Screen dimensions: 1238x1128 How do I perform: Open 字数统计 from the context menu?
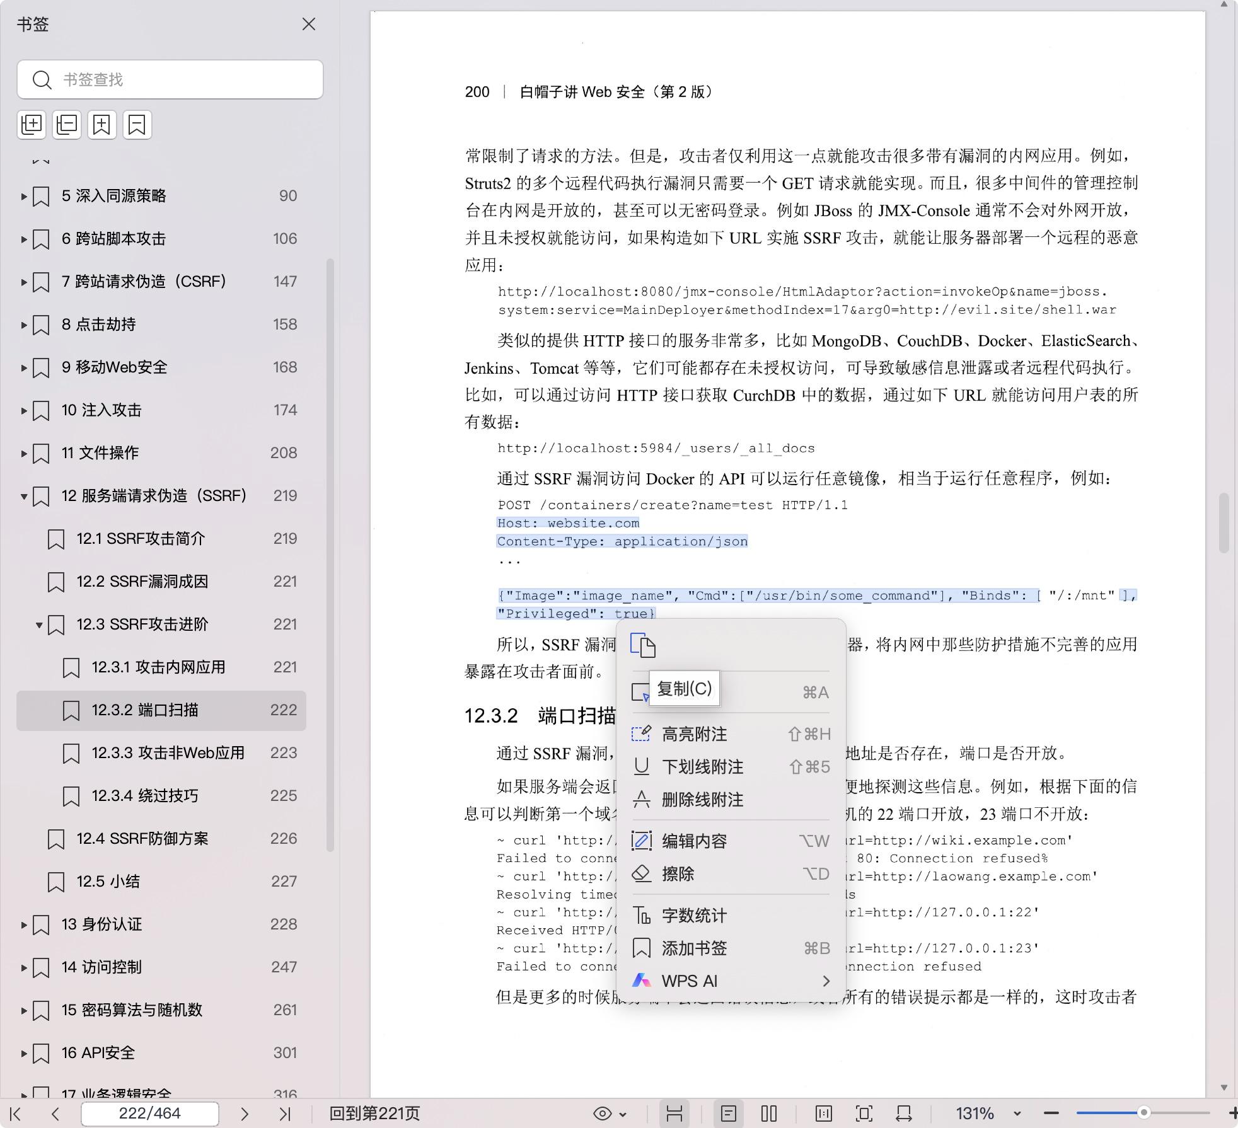pyautogui.click(x=731, y=916)
